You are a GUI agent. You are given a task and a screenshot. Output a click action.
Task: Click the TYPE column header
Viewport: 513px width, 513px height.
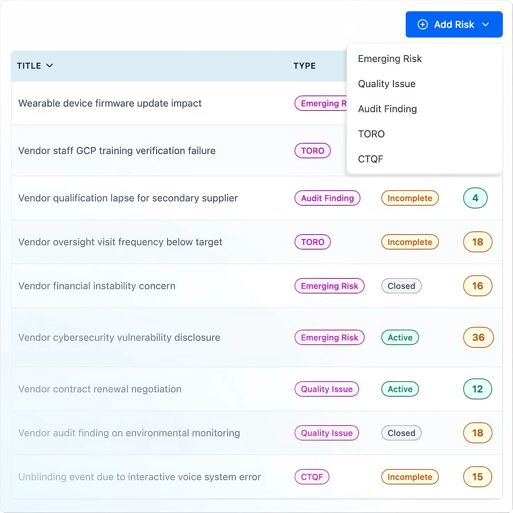coord(304,66)
